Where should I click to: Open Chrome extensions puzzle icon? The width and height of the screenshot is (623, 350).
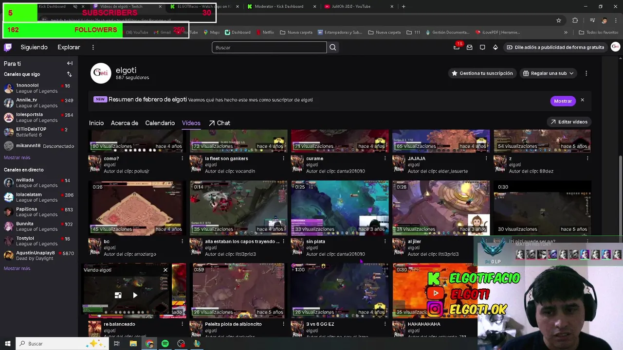[575, 20]
